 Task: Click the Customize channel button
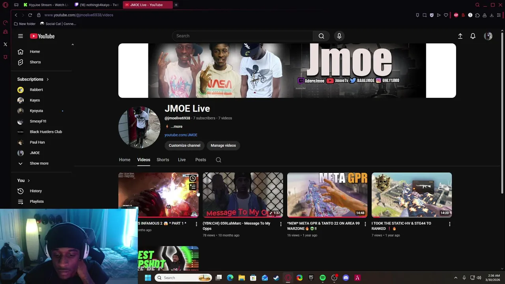[x=185, y=146]
